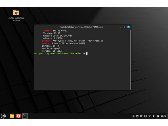The height and width of the screenshot is (126, 168).
Task: Click the 'version: 25.116.1' line
Action: click(x=52, y=51)
